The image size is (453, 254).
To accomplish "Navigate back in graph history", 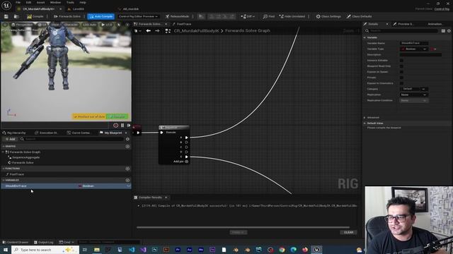I will point(148,30).
